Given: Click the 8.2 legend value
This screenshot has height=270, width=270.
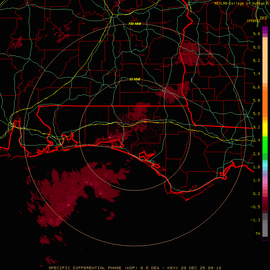Looking at the screenshot, I should coord(256,60).
